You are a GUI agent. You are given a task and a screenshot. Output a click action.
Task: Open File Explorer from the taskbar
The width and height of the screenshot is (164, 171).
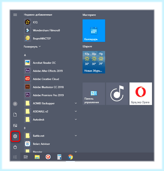tap(37, 157)
